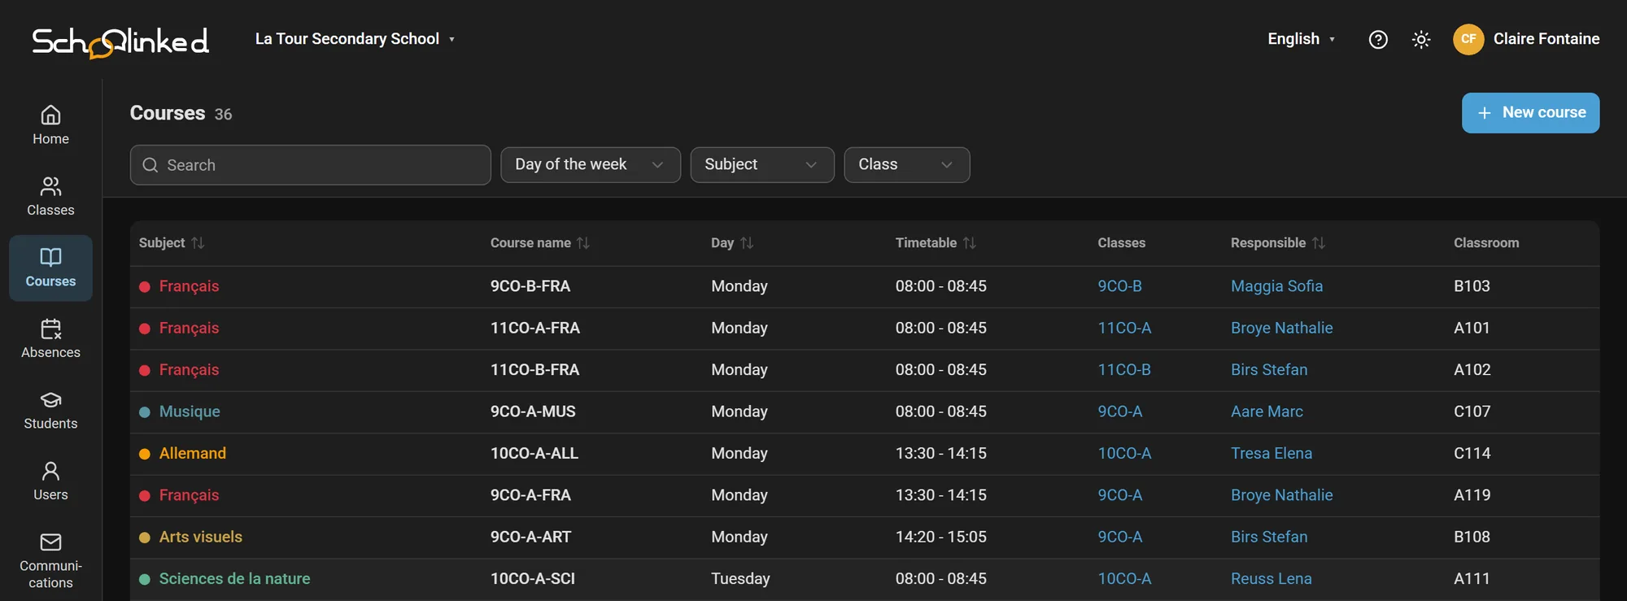The image size is (1627, 601).
Task: Sort the table by Course name
Action: coord(583,243)
